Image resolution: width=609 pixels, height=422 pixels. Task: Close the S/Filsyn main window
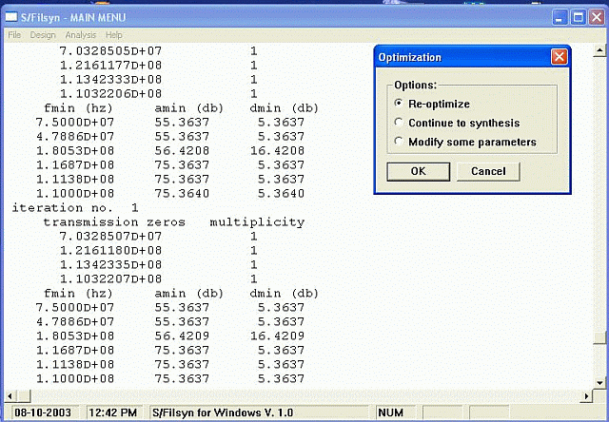point(597,18)
